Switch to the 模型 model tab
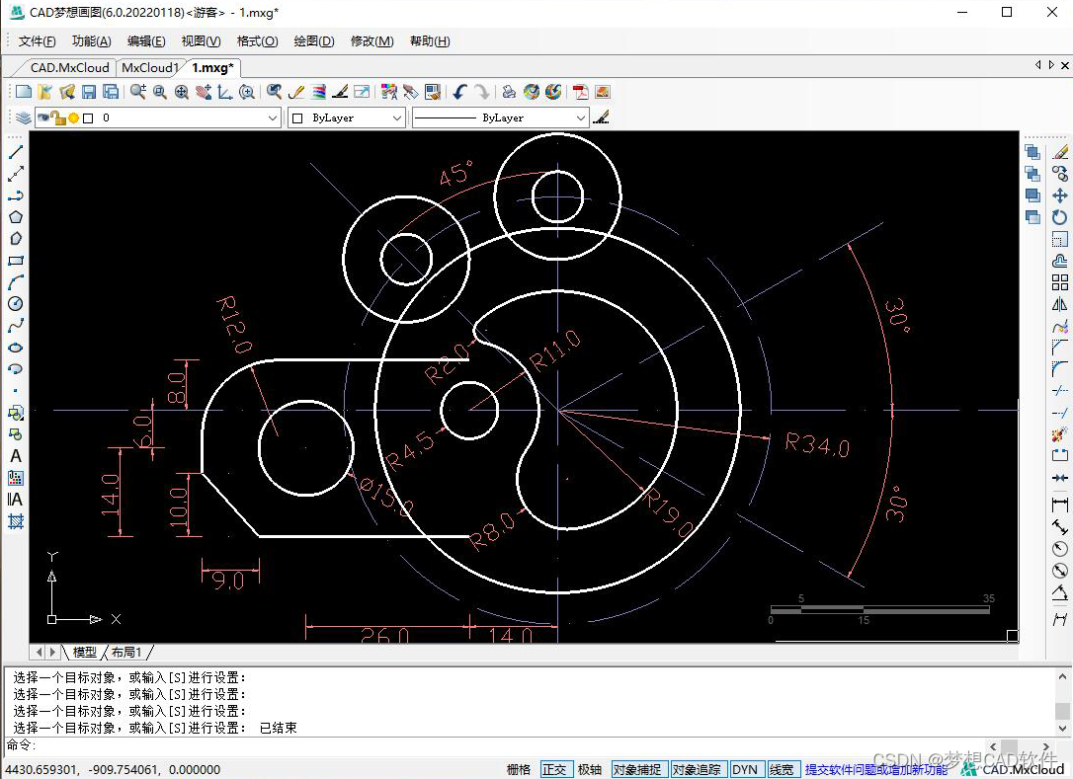 pyautogui.click(x=85, y=652)
